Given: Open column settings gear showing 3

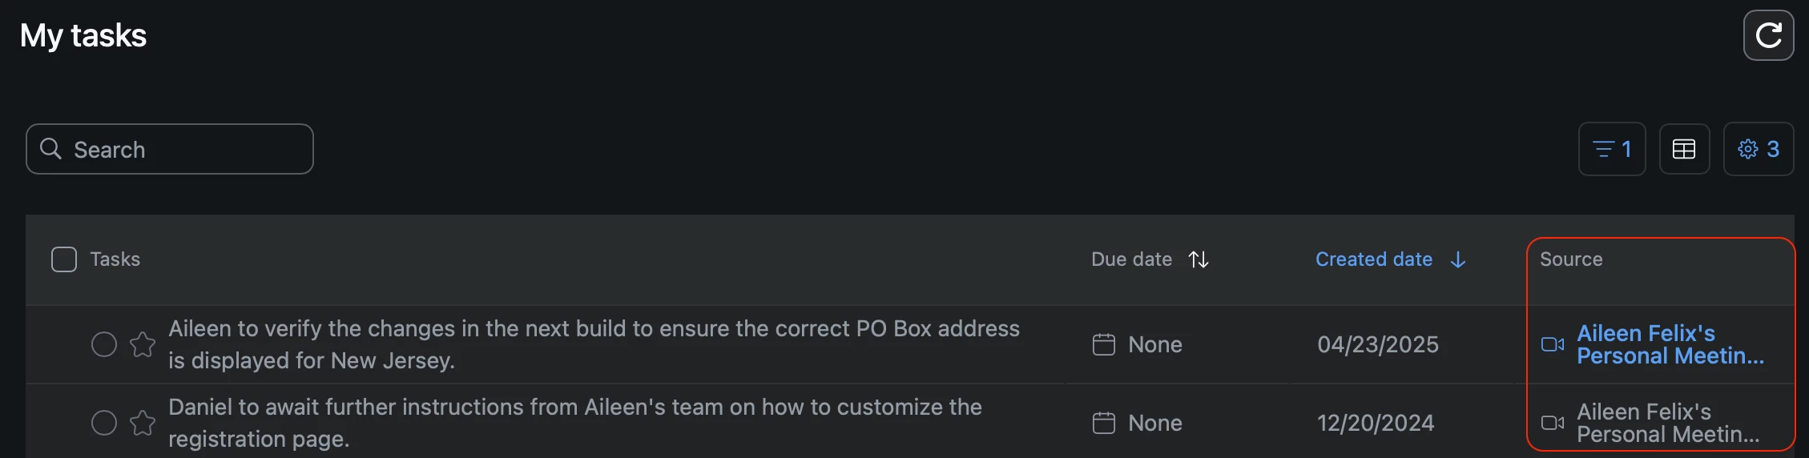Looking at the screenshot, I should pos(1758,149).
